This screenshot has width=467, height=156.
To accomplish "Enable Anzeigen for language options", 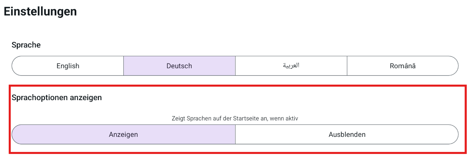I will [x=124, y=134].
